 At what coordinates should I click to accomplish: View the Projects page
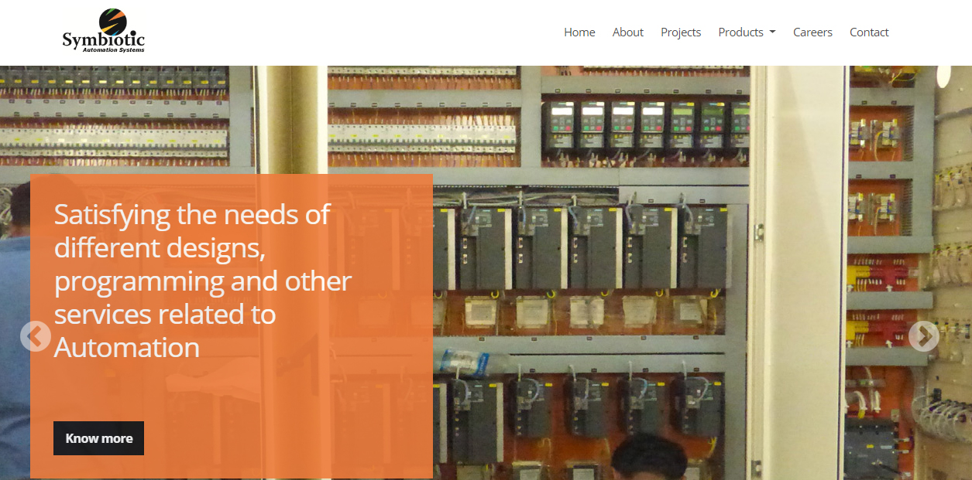681,32
